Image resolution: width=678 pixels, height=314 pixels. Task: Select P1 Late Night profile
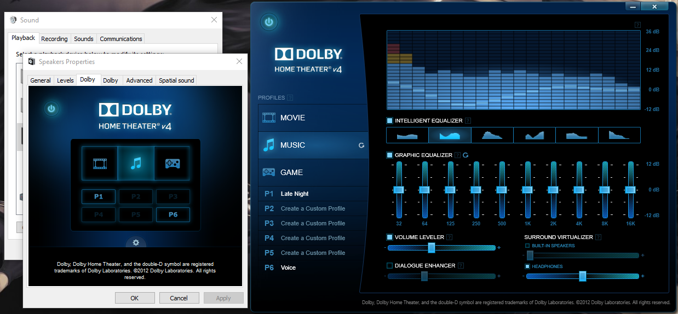313,194
